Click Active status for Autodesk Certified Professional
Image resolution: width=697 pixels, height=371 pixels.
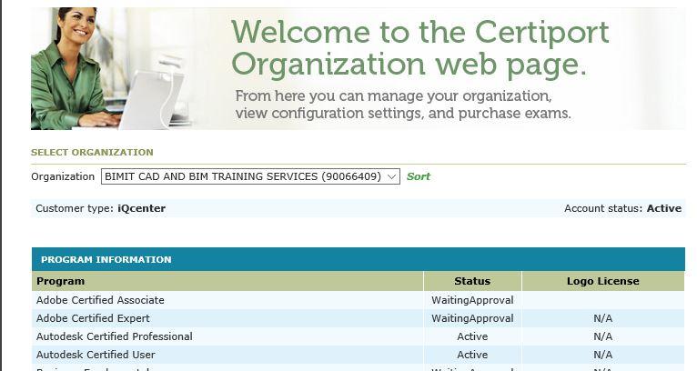click(x=472, y=336)
